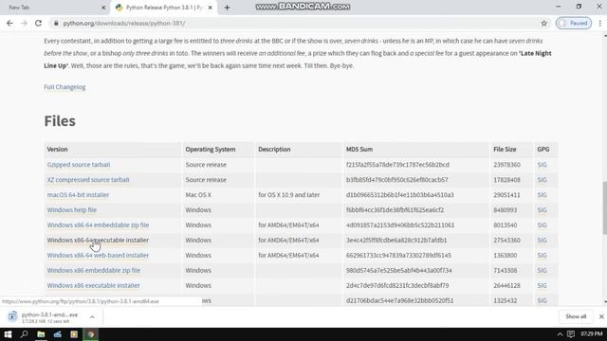Open SIG link for x86 embeddable zip
This screenshot has width=607, height=341.
tap(542, 270)
